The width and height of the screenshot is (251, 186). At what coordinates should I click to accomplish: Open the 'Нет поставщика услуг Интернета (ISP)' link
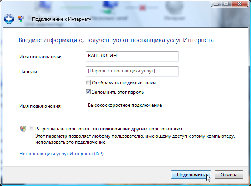pyautogui.click(x=61, y=154)
